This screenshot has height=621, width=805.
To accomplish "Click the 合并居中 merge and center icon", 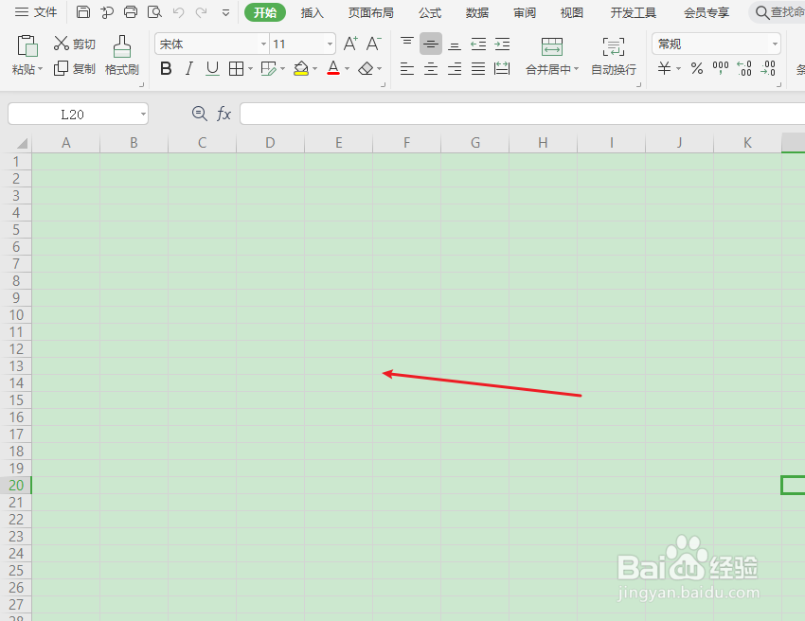I will (552, 46).
